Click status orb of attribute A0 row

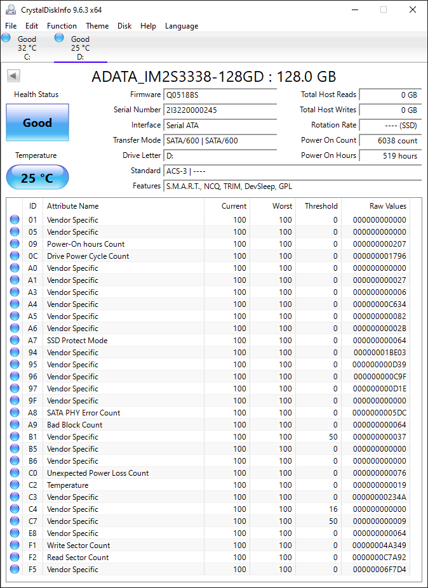click(x=15, y=268)
